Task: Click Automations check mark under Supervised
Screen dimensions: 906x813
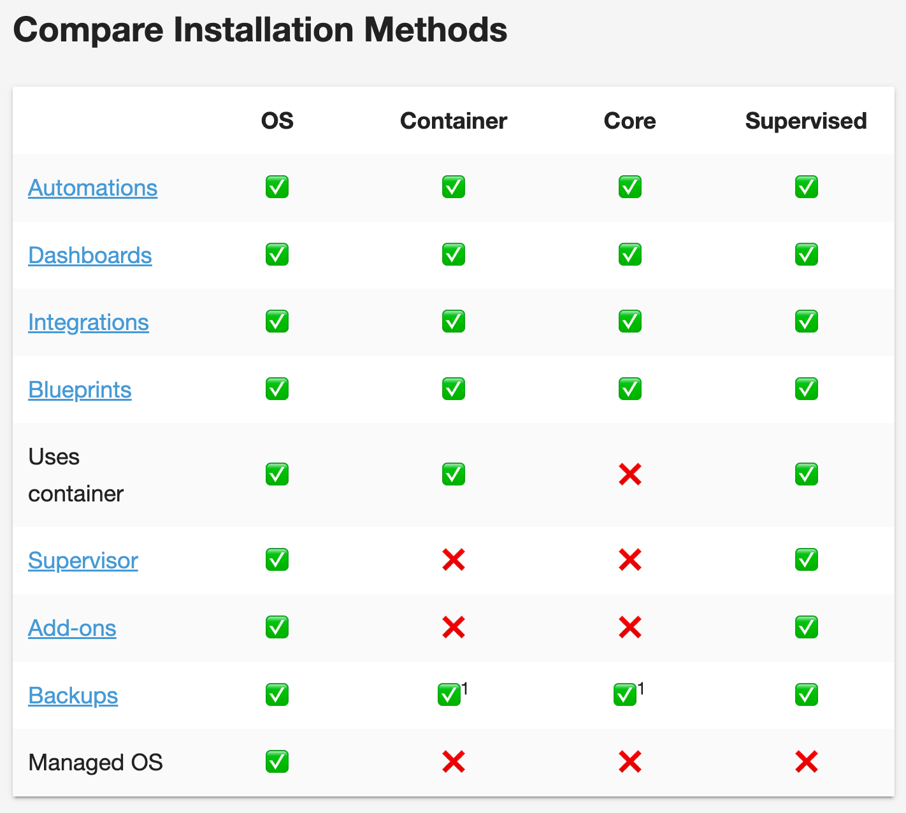Action: pos(807,187)
